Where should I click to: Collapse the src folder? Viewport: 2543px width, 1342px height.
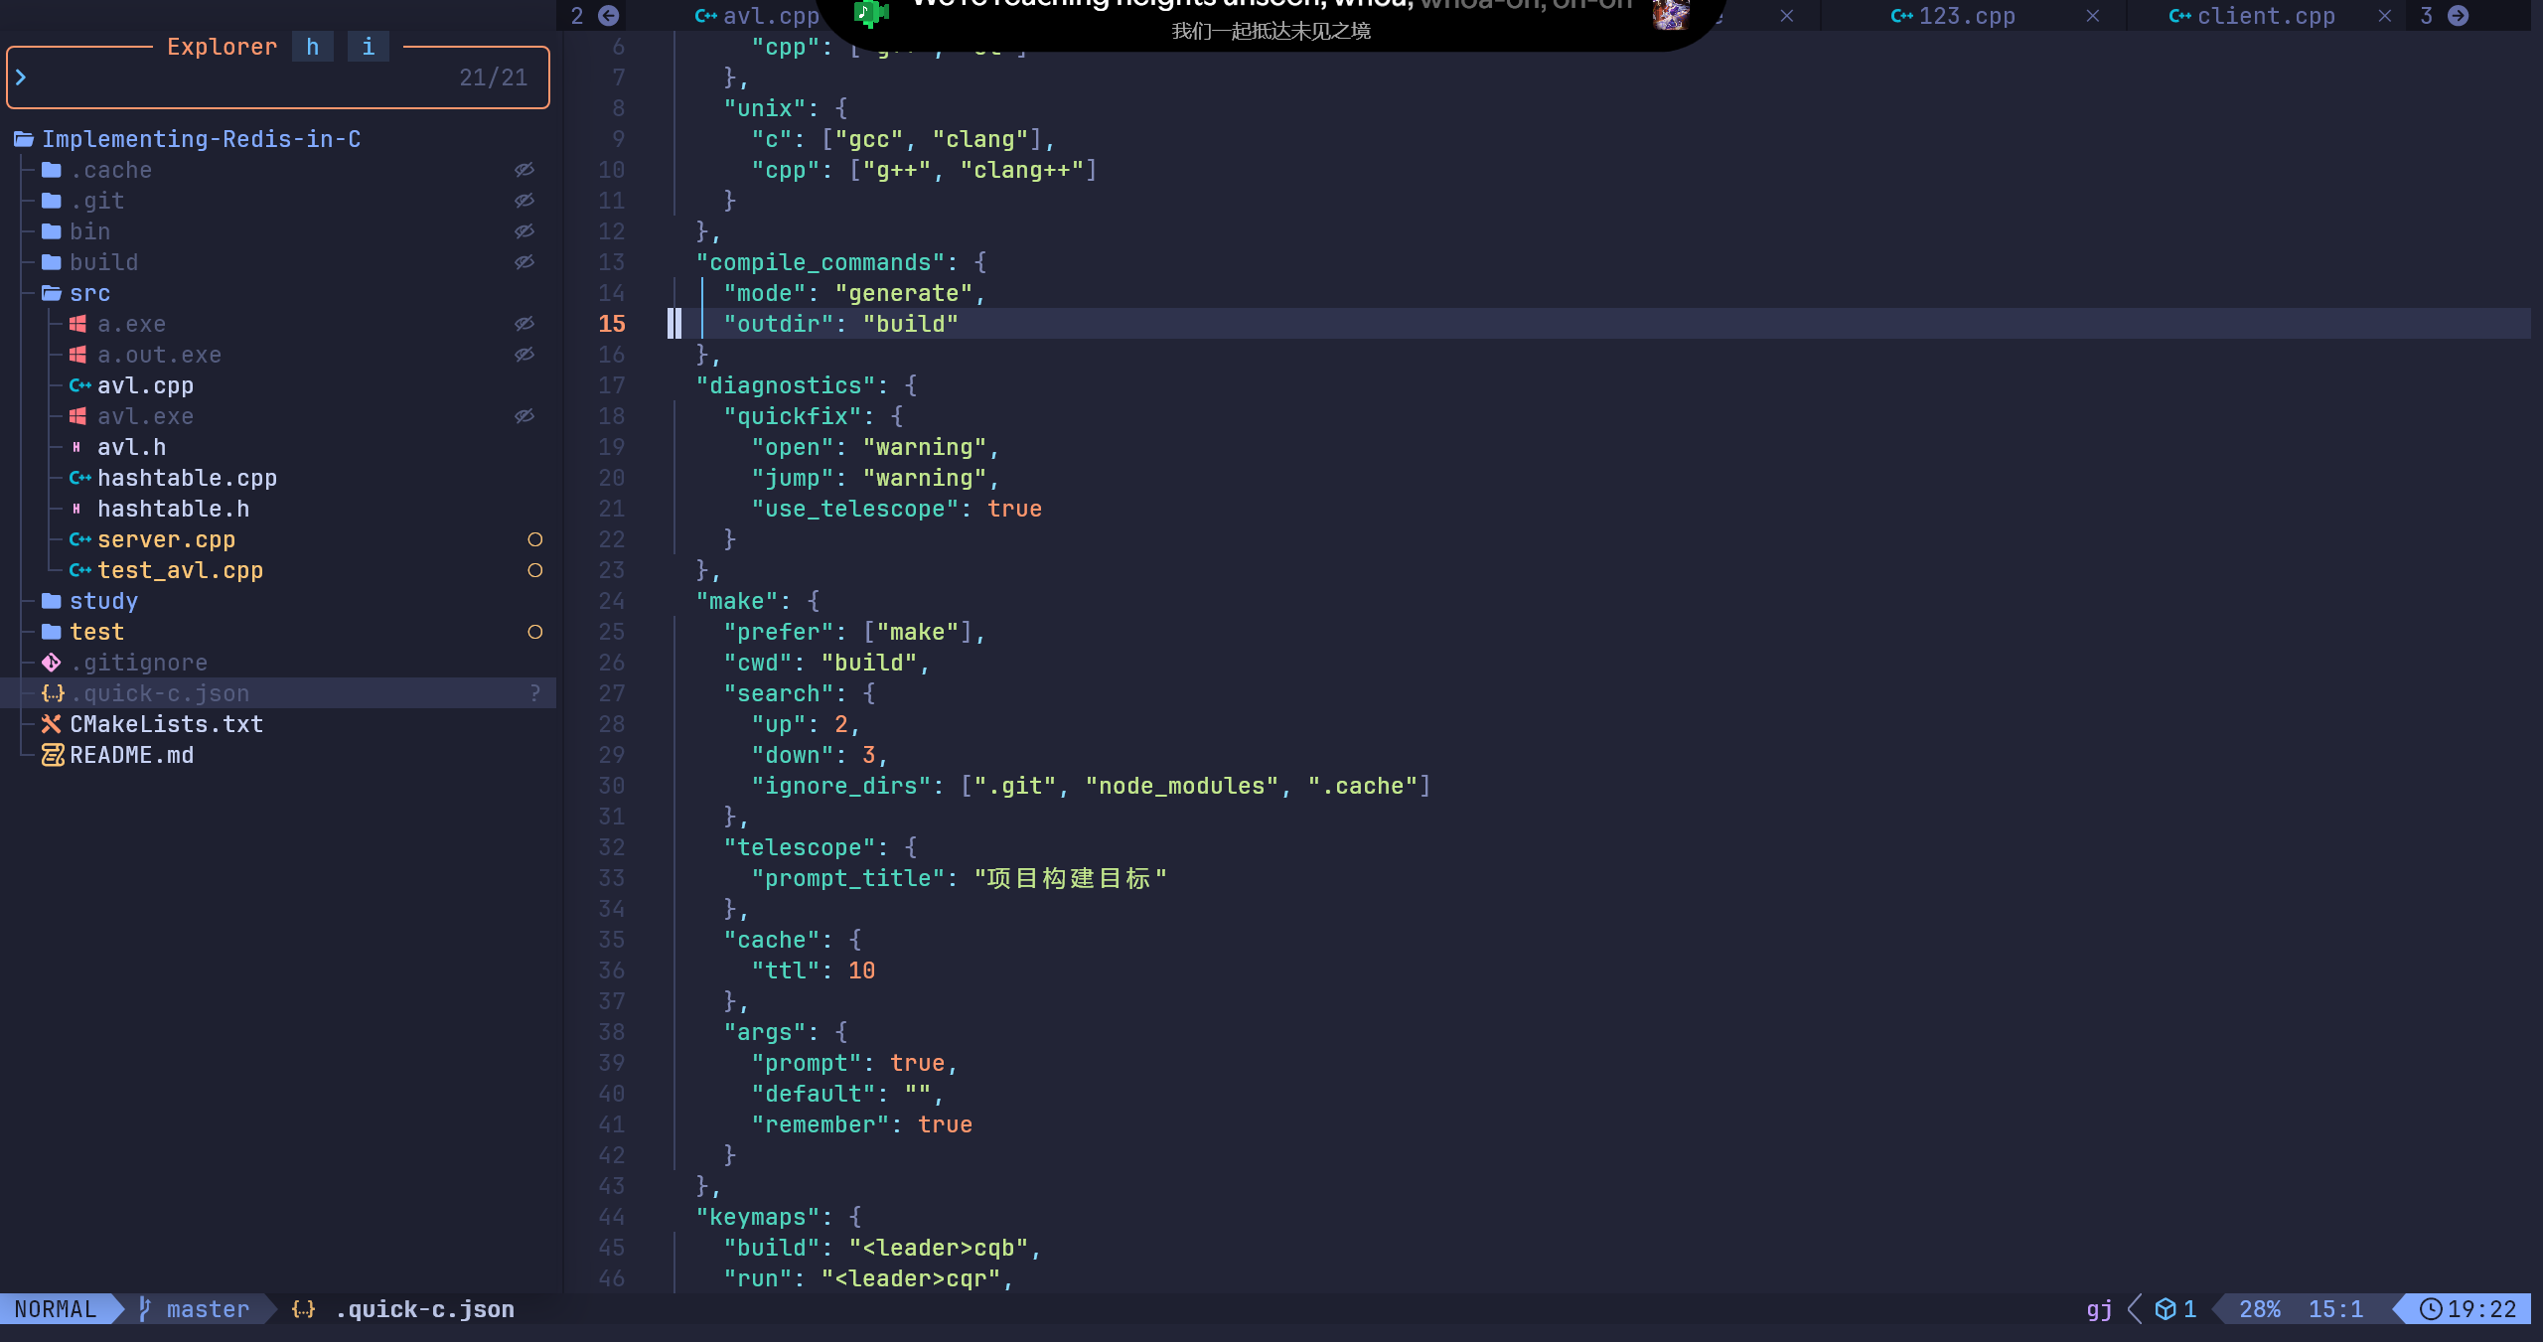pos(88,293)
